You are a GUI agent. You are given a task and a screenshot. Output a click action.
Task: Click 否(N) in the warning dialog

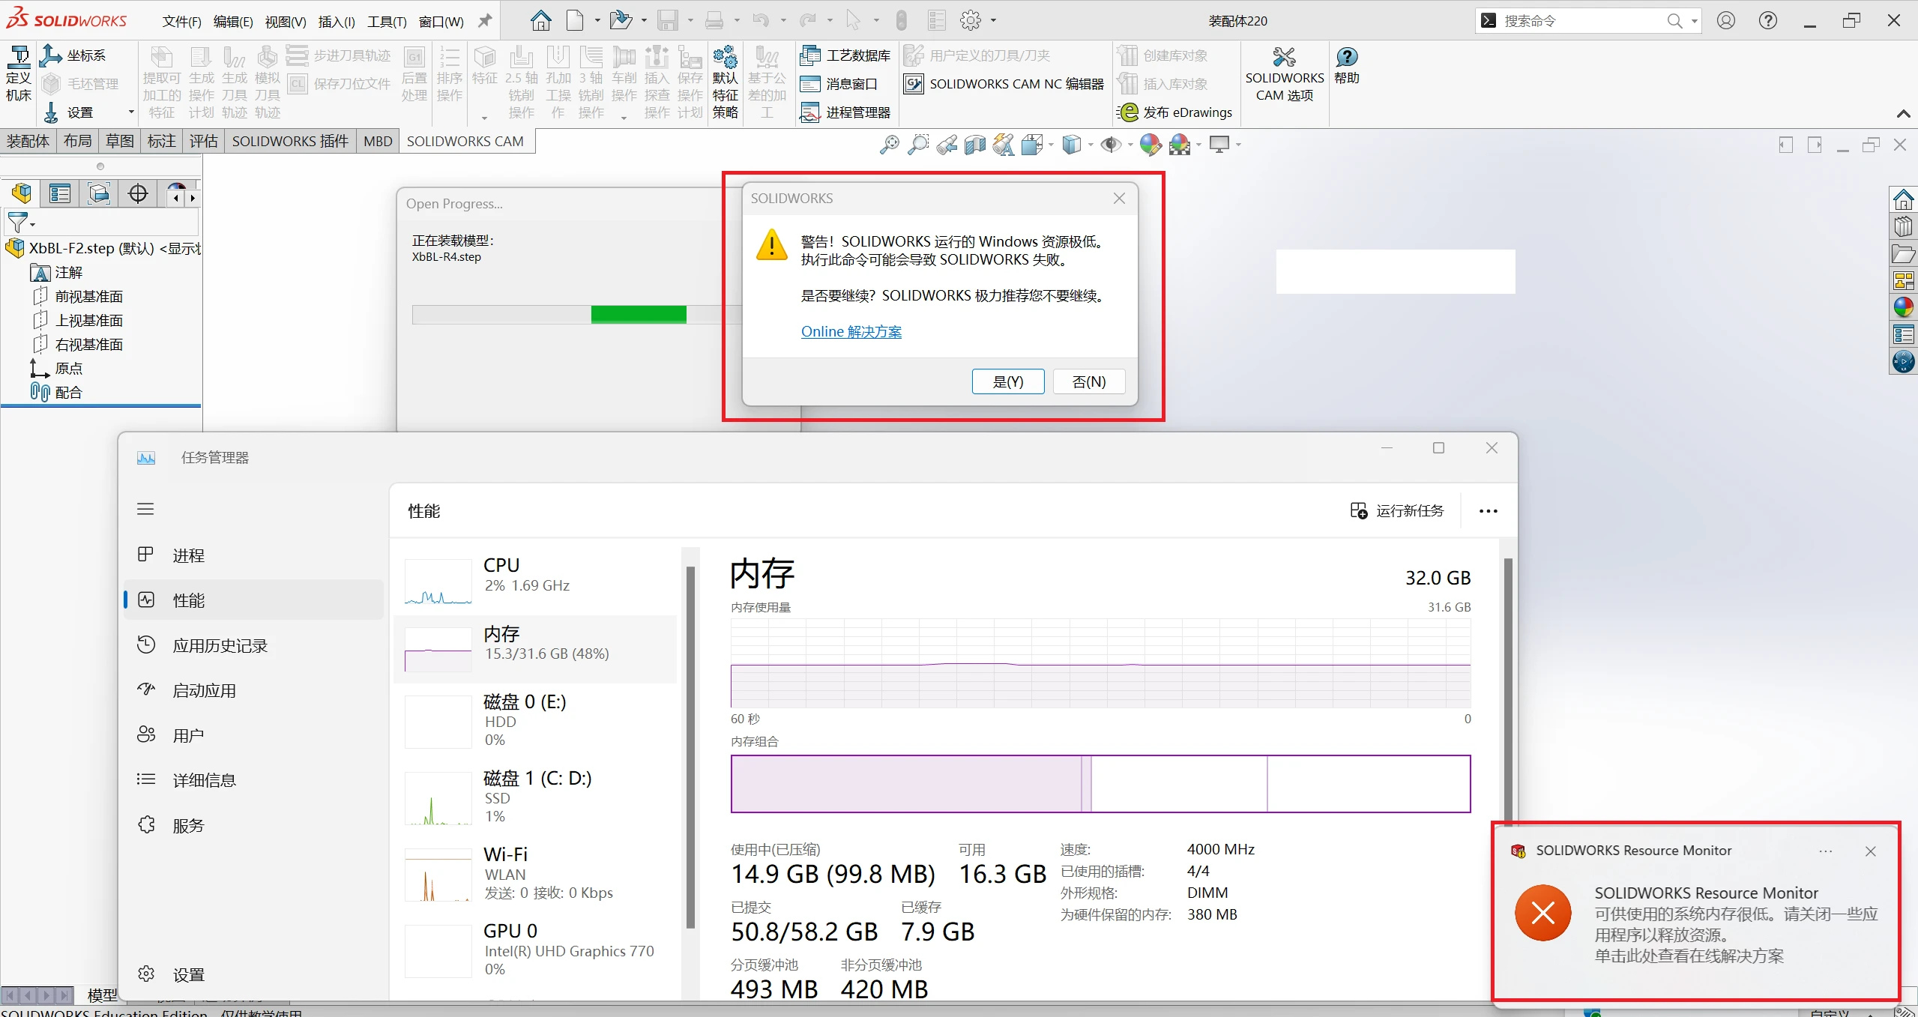(1088, 381)
